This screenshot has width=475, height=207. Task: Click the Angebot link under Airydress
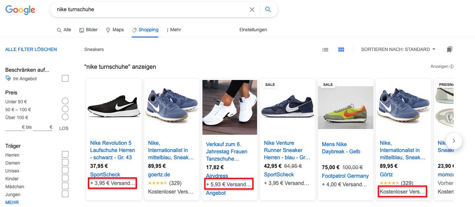(x=216, y=193)
